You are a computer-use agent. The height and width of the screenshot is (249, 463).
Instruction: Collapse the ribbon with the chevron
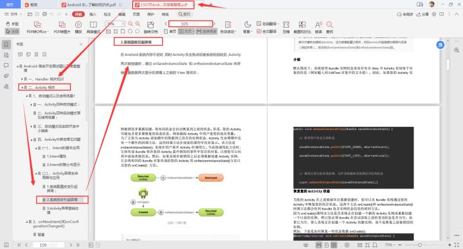(457, 14)
